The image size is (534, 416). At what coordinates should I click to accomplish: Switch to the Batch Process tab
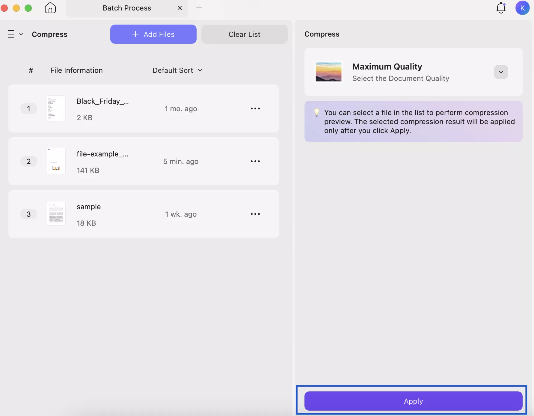[126, 8]
